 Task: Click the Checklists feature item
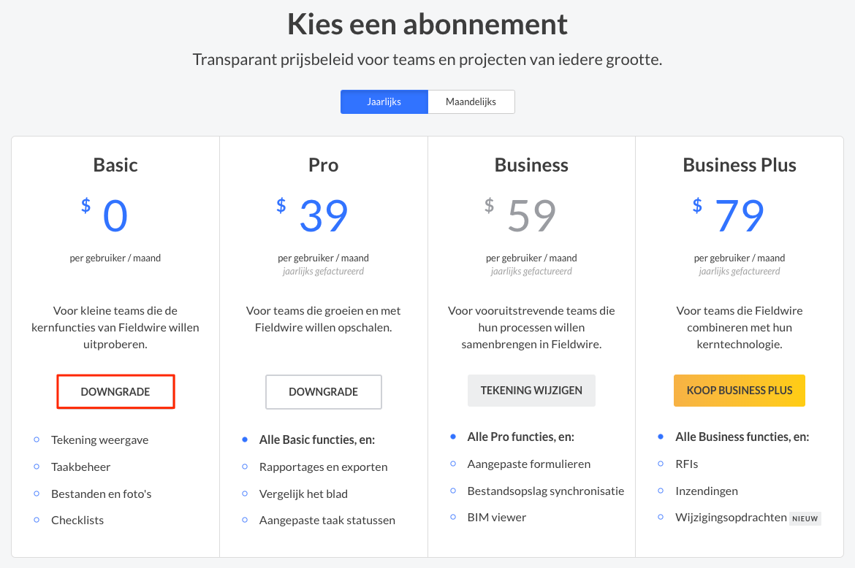(77, 520)
